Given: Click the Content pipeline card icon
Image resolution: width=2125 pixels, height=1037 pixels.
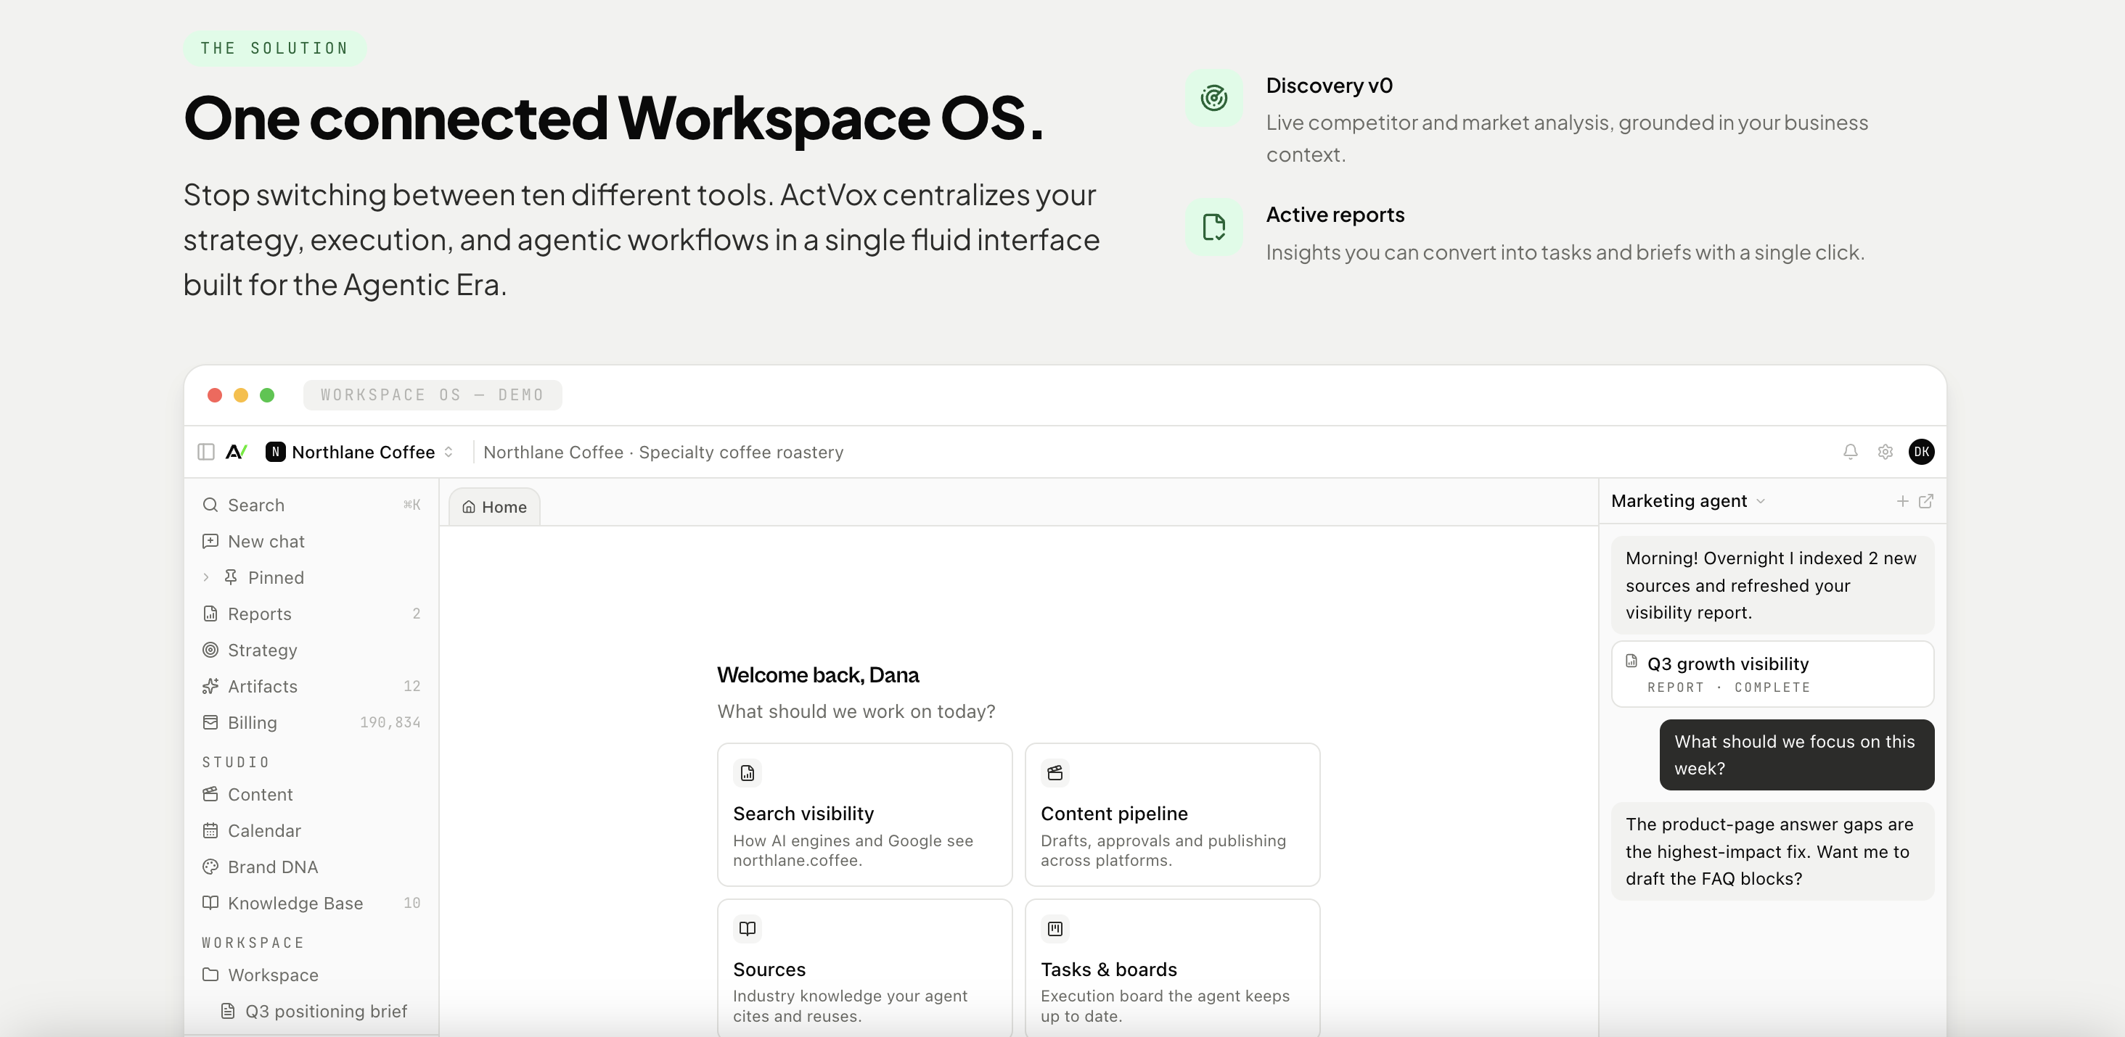Looking at the screenshot, I should tap(1055, 773).
